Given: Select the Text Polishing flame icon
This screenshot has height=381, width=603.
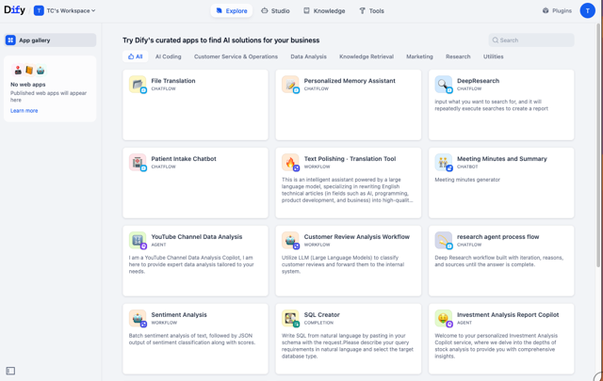Looking at the screenshot, I should pyautogui.click(x=290, y=163).
